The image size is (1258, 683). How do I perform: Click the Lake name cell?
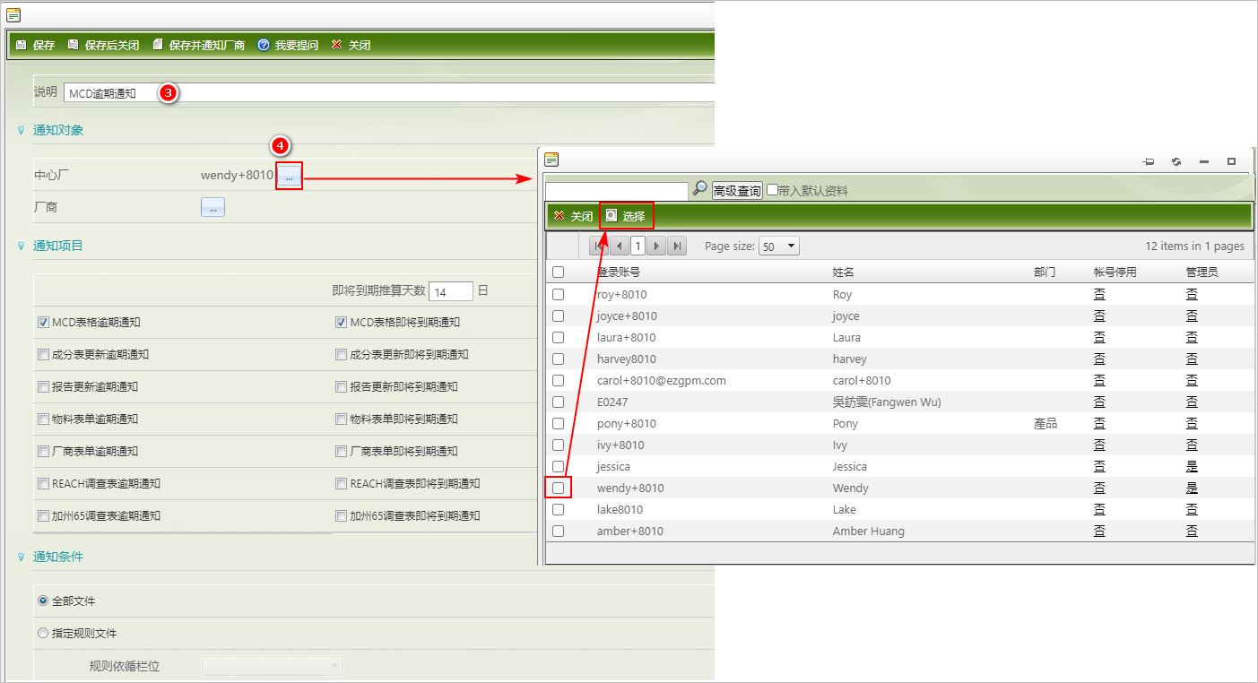point(844,509)
